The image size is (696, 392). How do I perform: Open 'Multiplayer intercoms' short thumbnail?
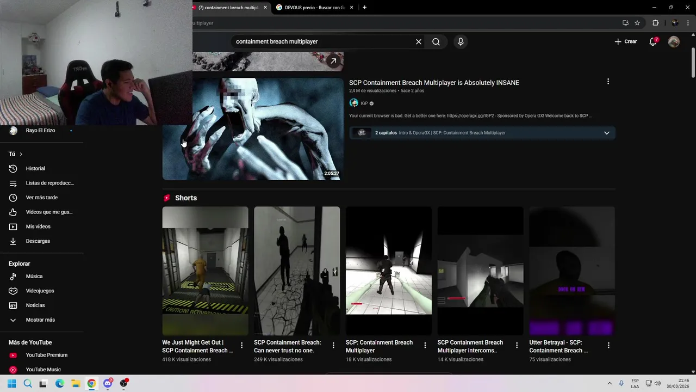point(480,271)
